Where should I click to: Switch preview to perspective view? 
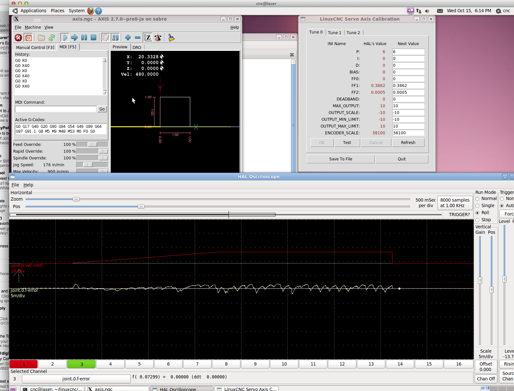point(158,38)
